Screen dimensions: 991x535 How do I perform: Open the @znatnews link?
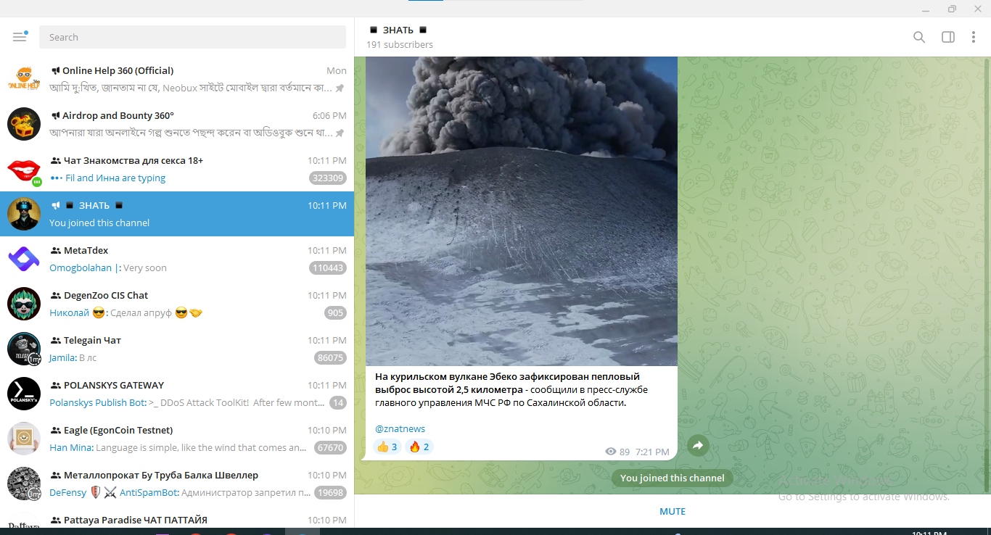coord(400,428)
